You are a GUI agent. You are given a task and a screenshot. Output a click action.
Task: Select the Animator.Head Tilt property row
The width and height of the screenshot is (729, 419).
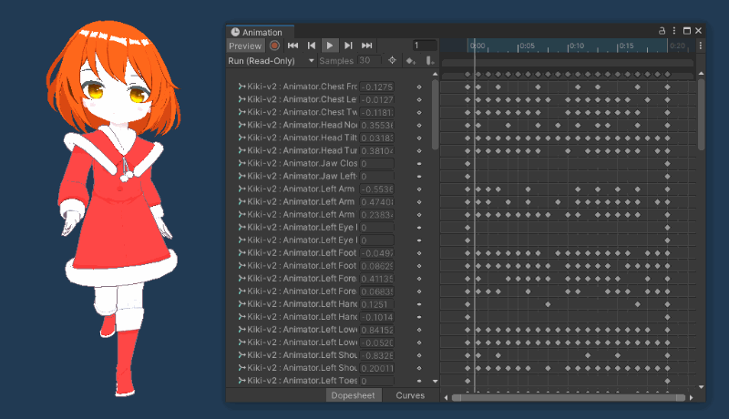[x=297, y=138]
